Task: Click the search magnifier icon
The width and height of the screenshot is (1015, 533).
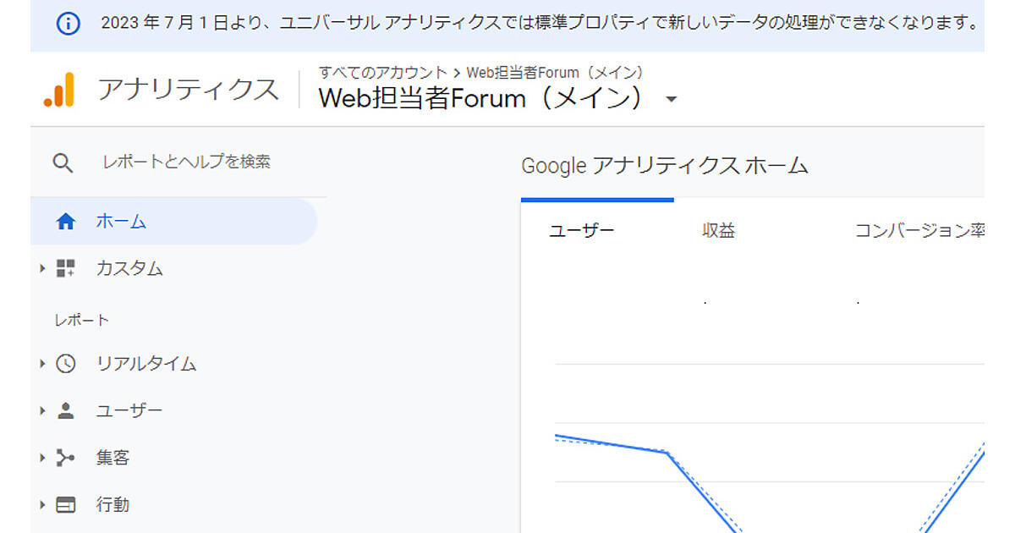Action: 63,162
